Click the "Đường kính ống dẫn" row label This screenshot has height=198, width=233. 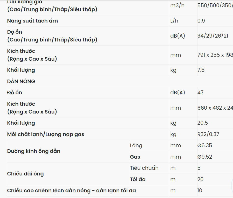tap(34, 151)
